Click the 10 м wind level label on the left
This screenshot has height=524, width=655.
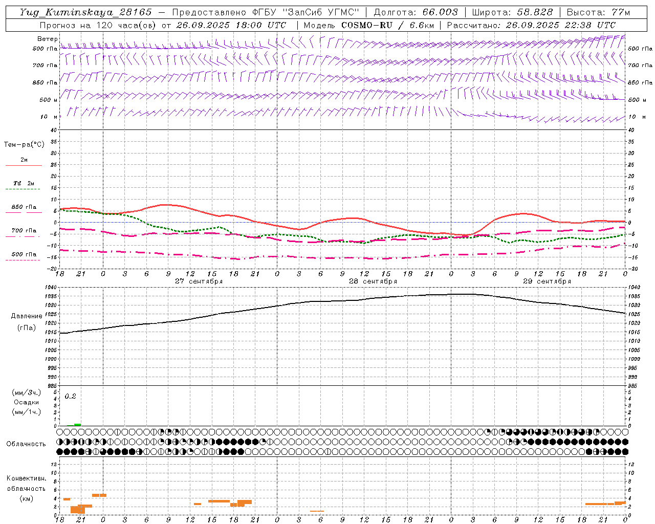[x=49, y=117]
